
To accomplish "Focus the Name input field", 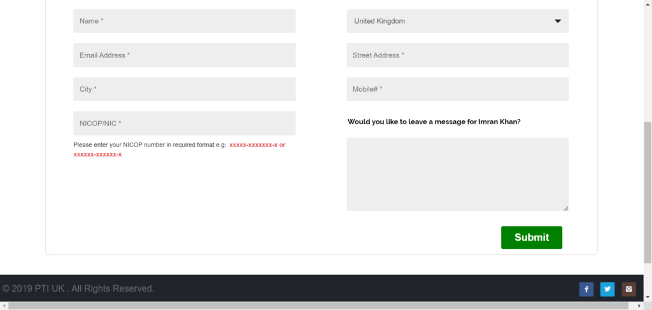I will pos(185,21).
